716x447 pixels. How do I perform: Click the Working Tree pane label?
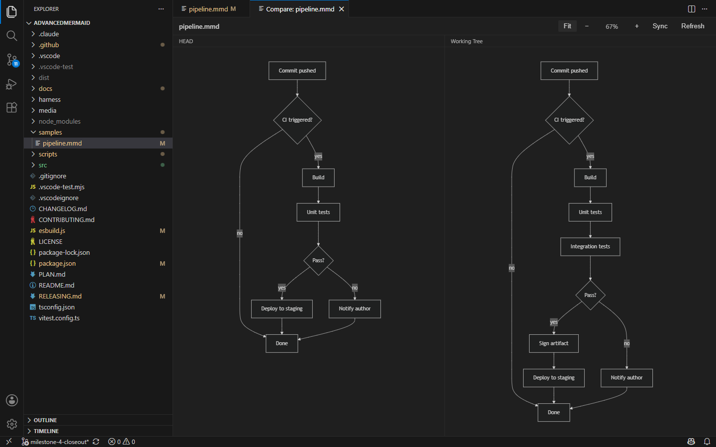coord(466,41)
